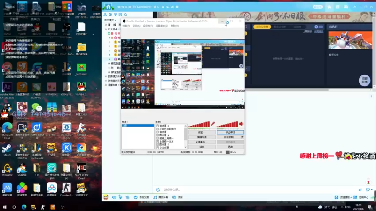Screen dimensions: 376x211
Task: Toggle the 感谢上周榜一 source checkbox
Action: pos(157,138)
